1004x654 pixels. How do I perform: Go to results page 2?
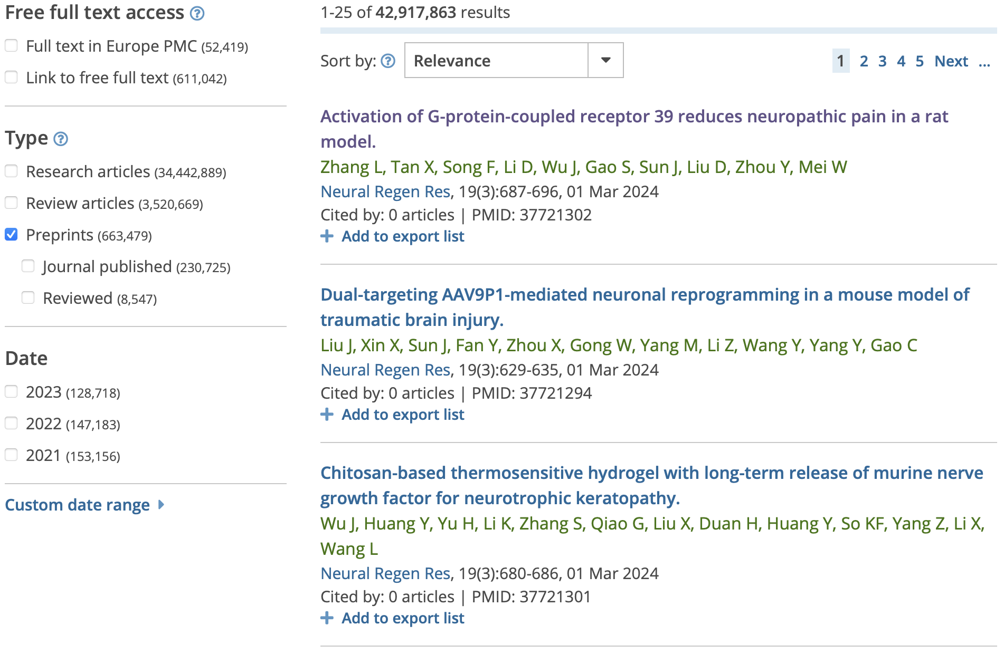[x=864, y=61]
